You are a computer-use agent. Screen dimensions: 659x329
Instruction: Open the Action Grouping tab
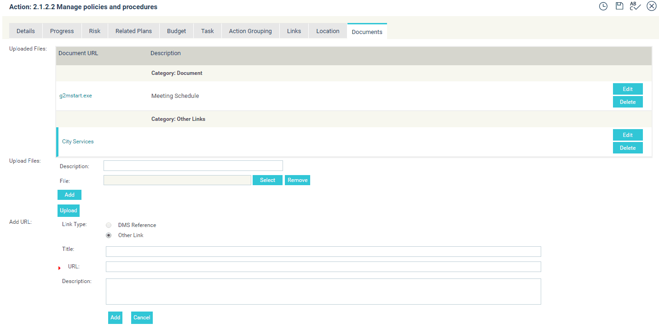click(250, 31)
